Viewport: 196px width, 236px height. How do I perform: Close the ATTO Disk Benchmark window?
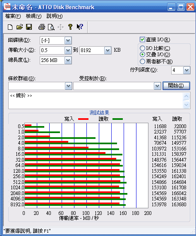[x=190, y=7]
